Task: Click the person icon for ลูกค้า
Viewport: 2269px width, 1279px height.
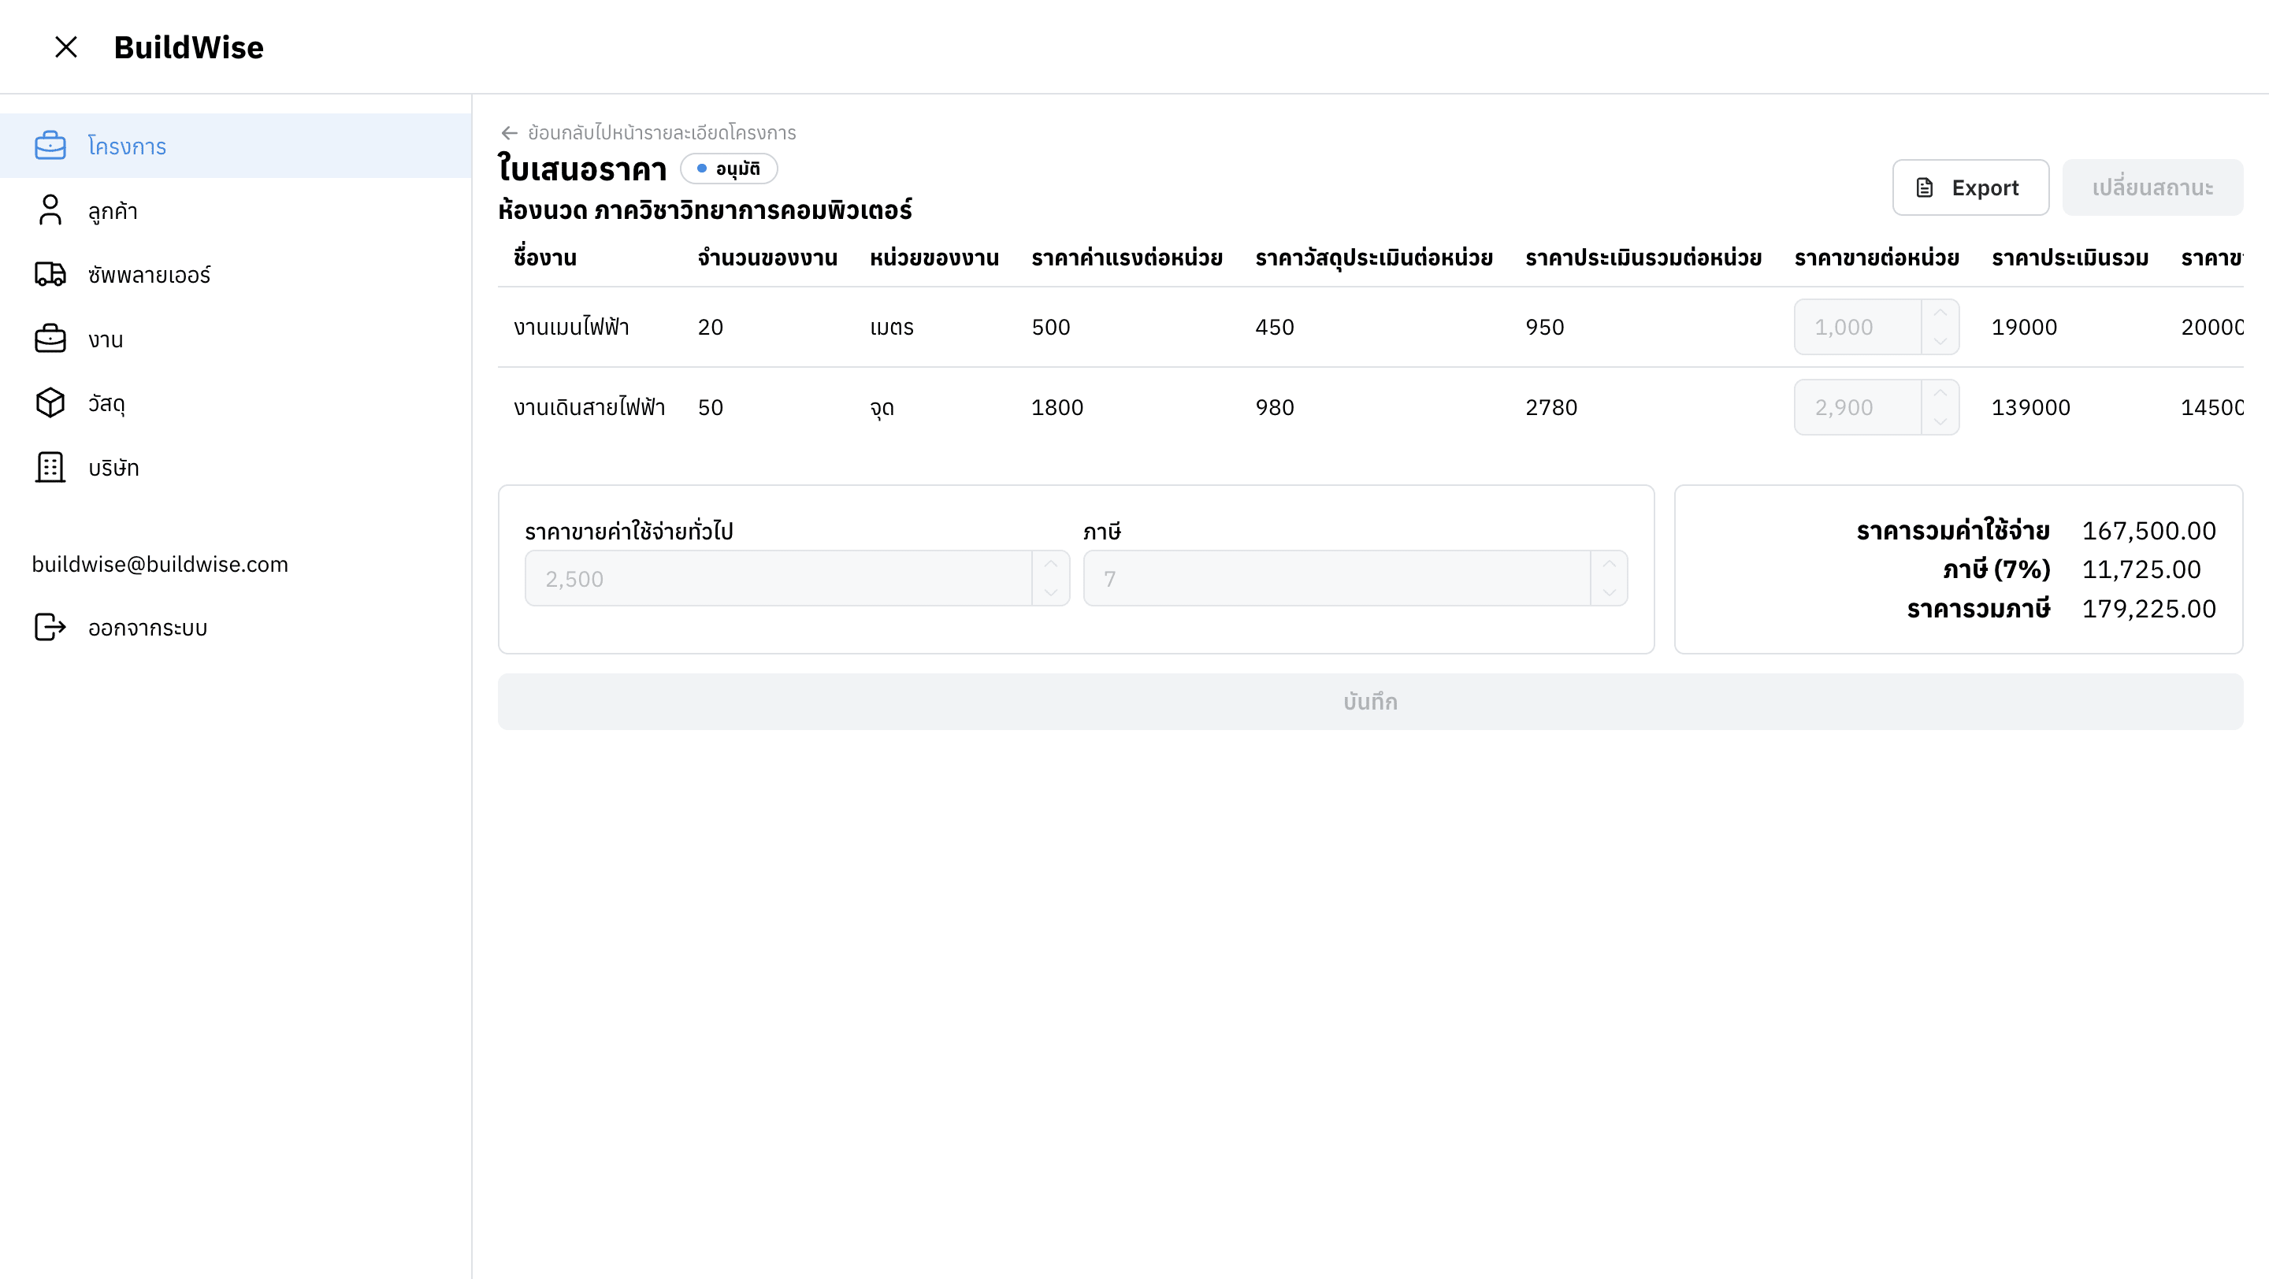Action: [50, 210]
